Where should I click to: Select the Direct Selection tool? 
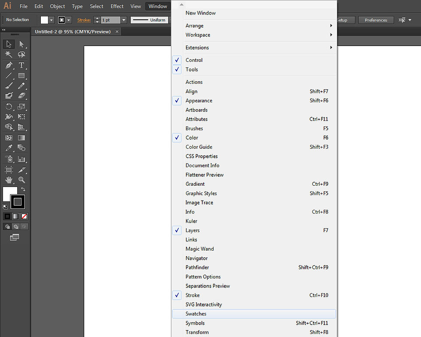[21, 44]
